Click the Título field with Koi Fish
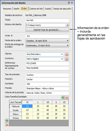Image resolution: width=111 pixels, height=131 pixels. pyautogui.click(x=47, y=20)
